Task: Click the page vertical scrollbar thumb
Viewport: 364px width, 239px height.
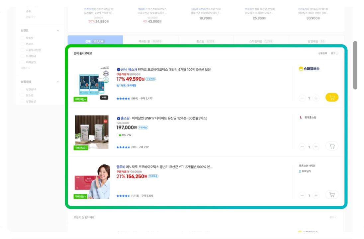Action: [x=355, y=65]
